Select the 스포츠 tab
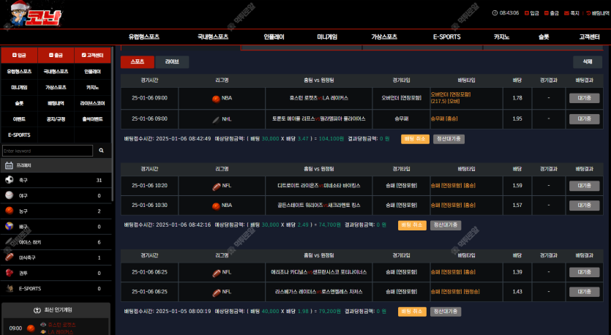 coord(137,62)
